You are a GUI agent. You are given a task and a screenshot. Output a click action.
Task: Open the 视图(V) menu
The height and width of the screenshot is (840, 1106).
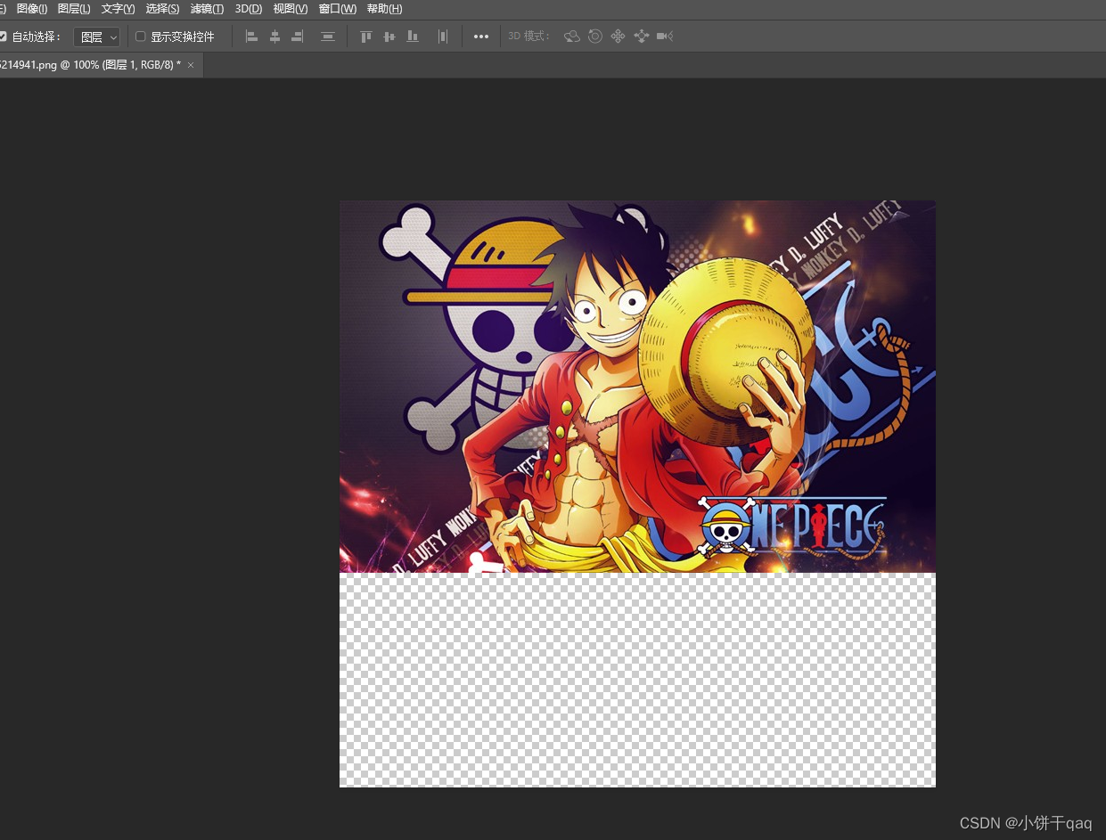coord(290,9)
